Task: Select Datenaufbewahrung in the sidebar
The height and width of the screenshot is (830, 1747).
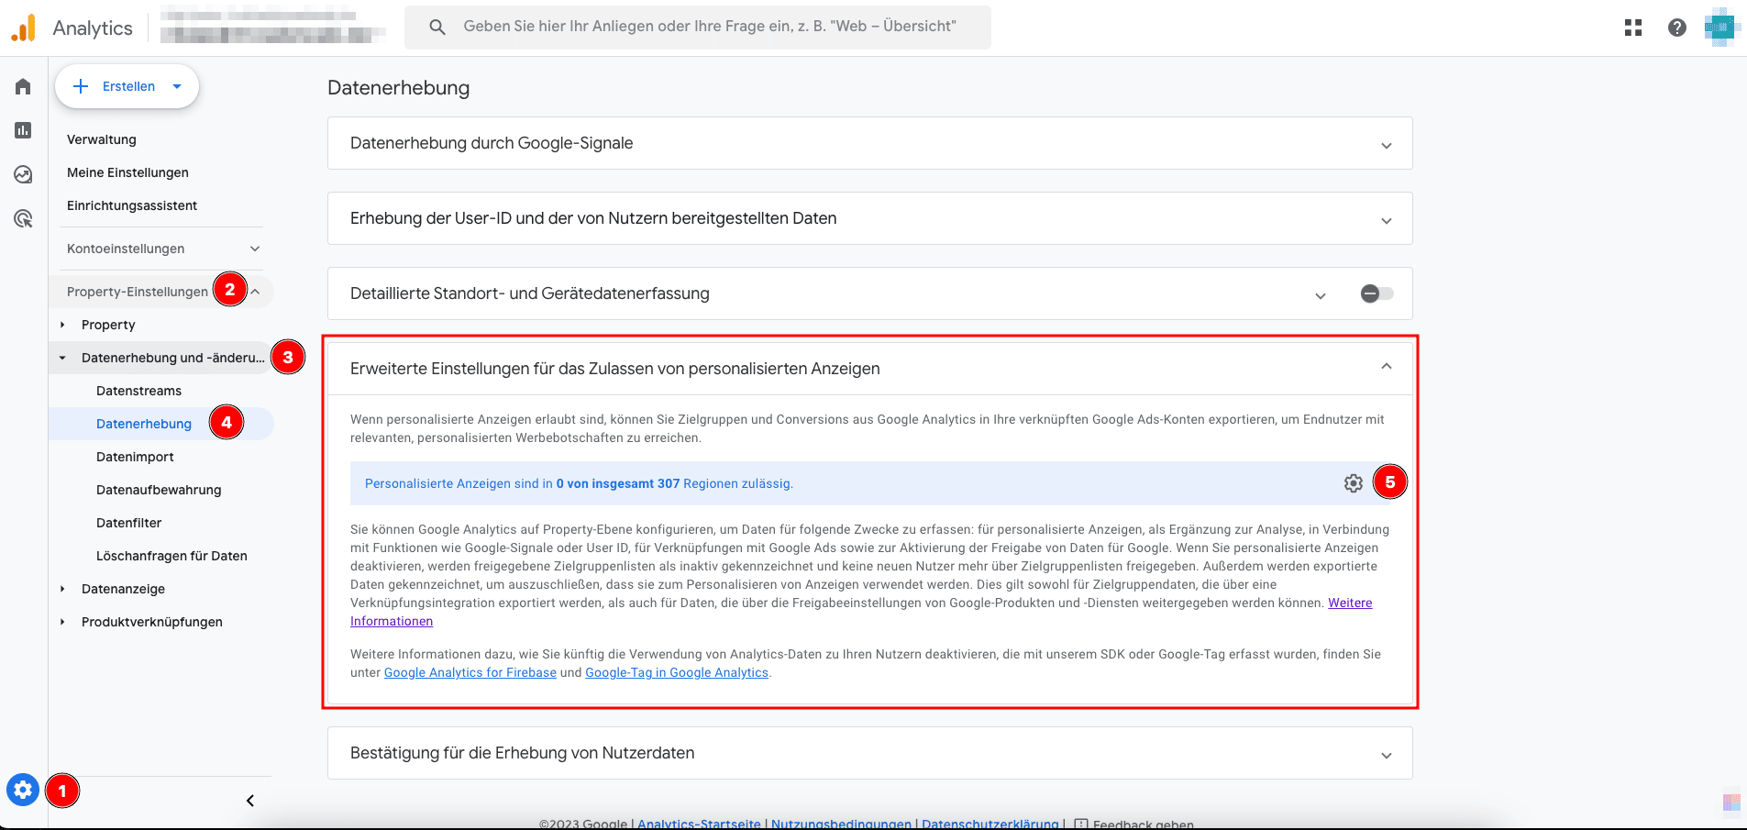Action: tap(159, 490)
